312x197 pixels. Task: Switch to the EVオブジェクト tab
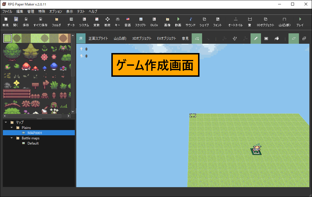pos(166,39)
